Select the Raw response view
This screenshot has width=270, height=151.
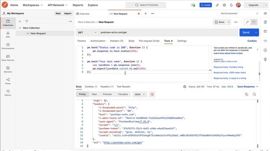(94, 94)
